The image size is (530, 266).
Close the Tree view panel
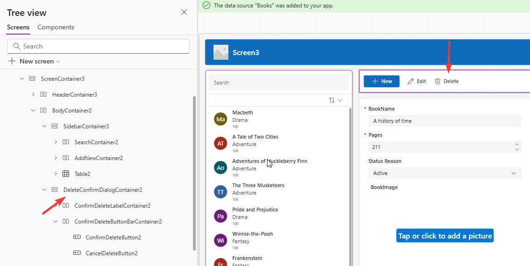coord(184,12)
